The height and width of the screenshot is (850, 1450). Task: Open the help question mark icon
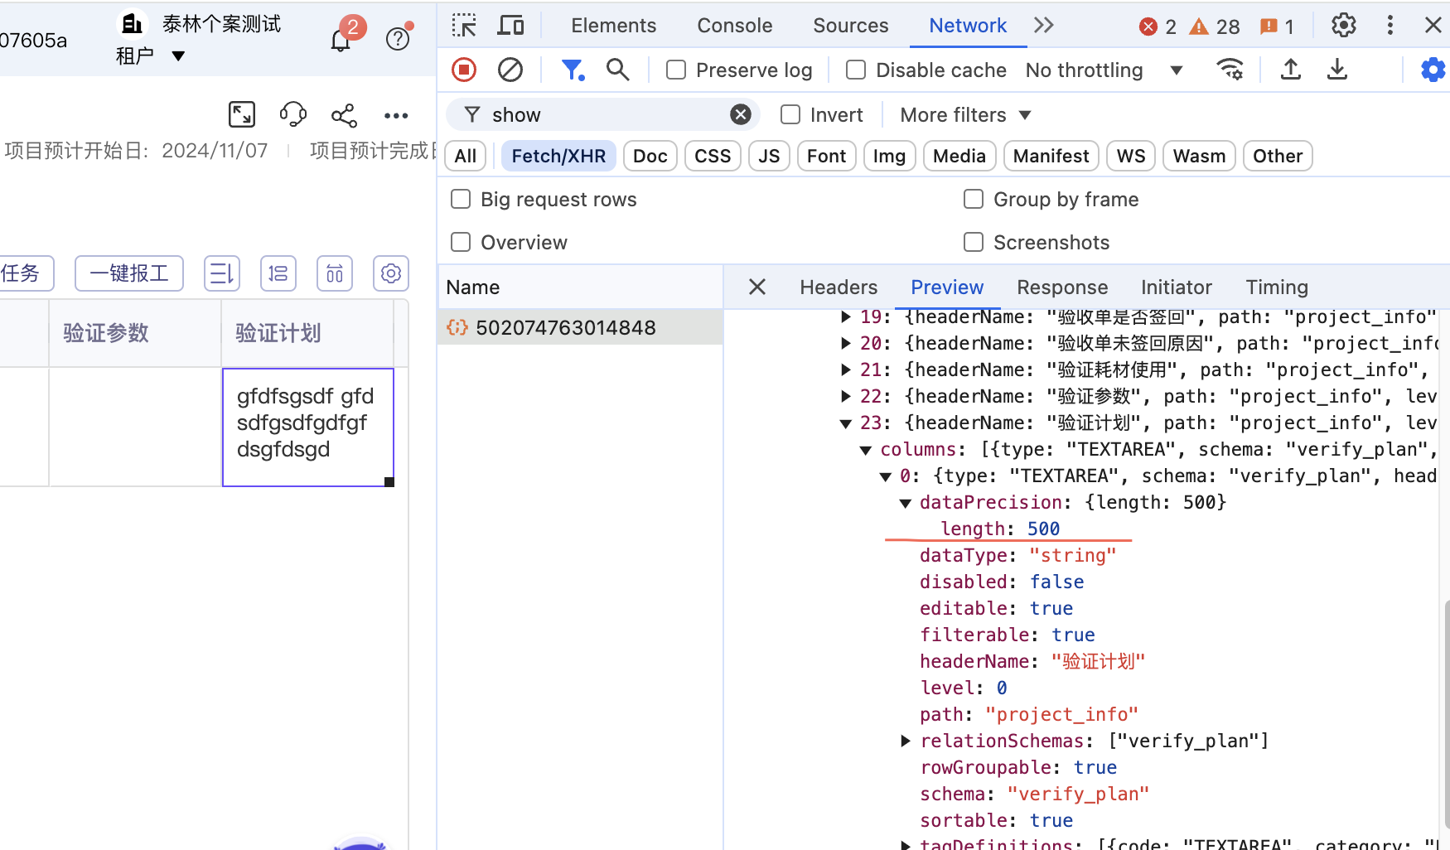tap(398, 38)
